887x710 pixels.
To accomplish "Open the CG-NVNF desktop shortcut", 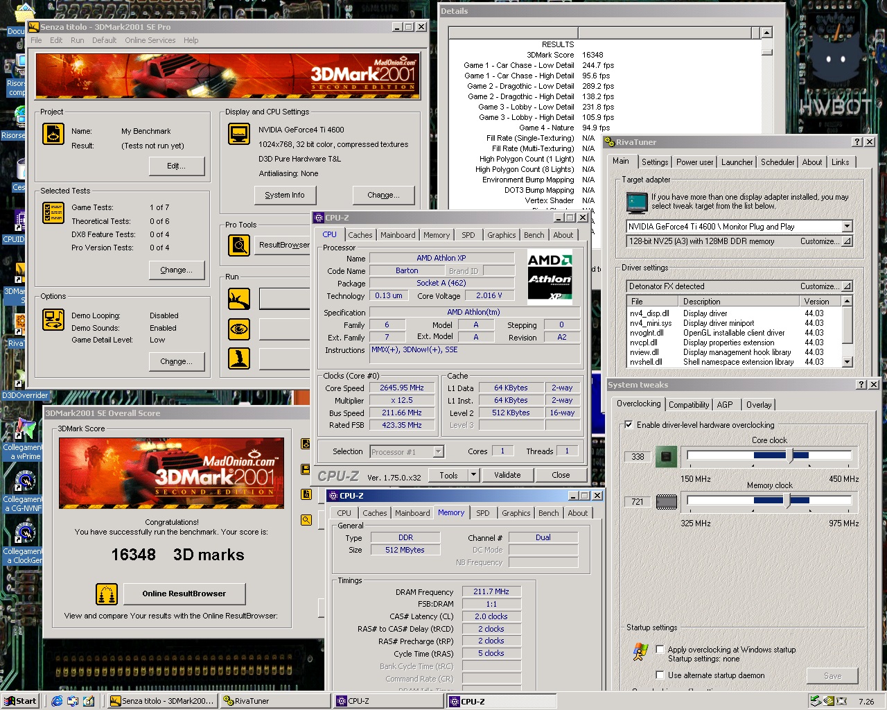I will [24, 490].
